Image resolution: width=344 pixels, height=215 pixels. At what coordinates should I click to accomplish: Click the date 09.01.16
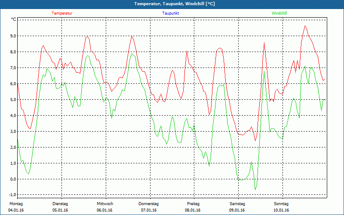tap(237, 210)
